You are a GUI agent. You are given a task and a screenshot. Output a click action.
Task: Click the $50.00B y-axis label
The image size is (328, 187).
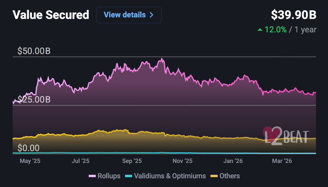click(x=34, y=51)
